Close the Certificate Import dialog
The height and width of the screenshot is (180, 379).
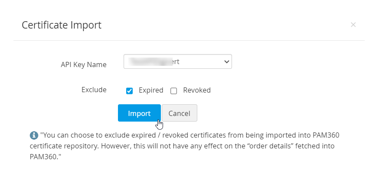(x=353, y=25)
